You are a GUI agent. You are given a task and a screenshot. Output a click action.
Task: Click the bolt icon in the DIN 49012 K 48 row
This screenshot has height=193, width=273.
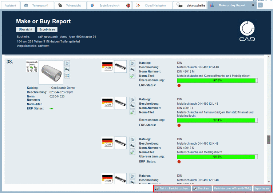(x=132, y=146)
